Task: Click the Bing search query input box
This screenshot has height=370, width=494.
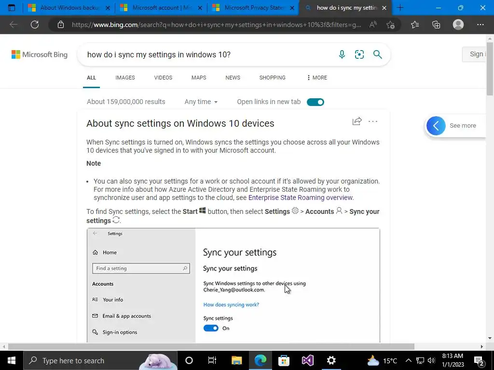Action: (208, 54)
